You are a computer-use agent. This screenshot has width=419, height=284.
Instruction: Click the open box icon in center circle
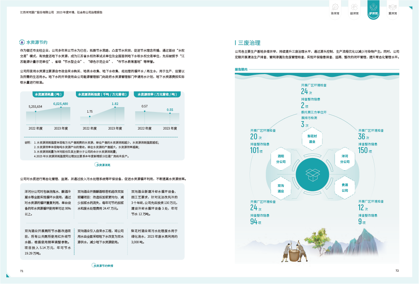click(x=312, y=173)
